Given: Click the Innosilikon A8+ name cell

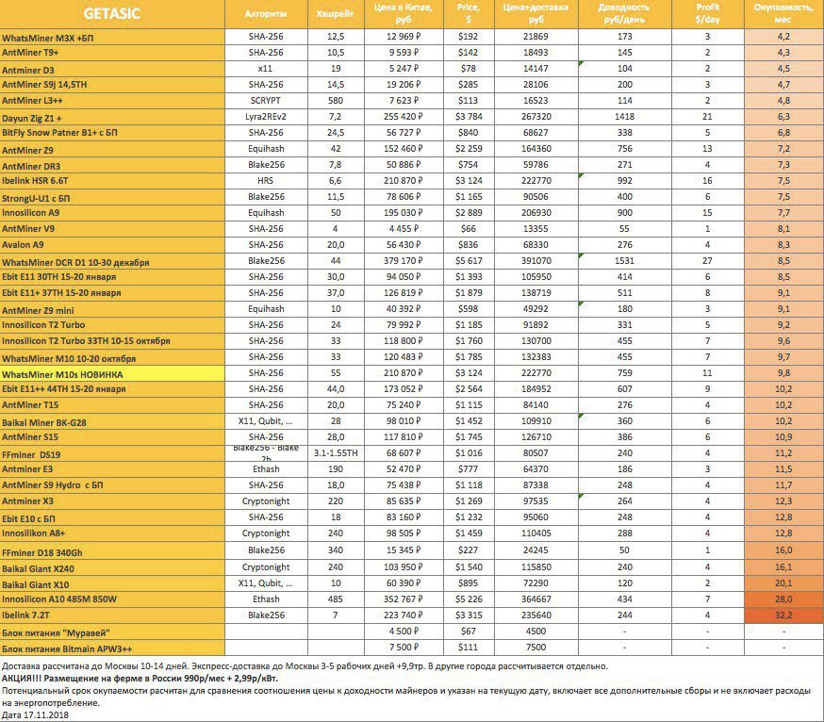Looking at the screenshot, I should (x=112, y=533).
